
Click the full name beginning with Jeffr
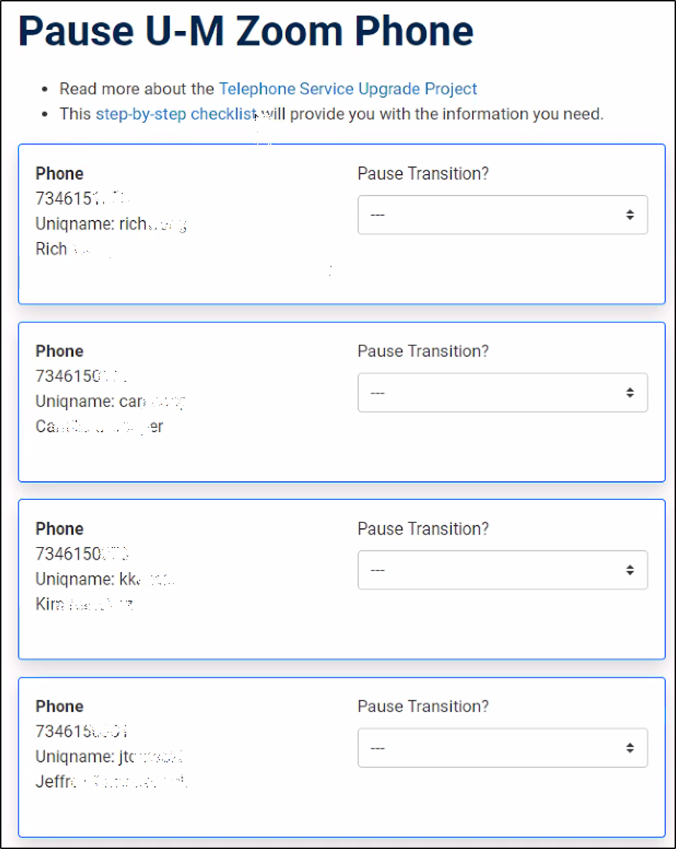pos(111,781)
